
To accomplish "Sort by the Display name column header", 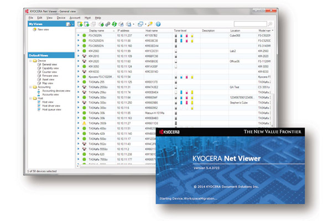I will tap(96, 31).
